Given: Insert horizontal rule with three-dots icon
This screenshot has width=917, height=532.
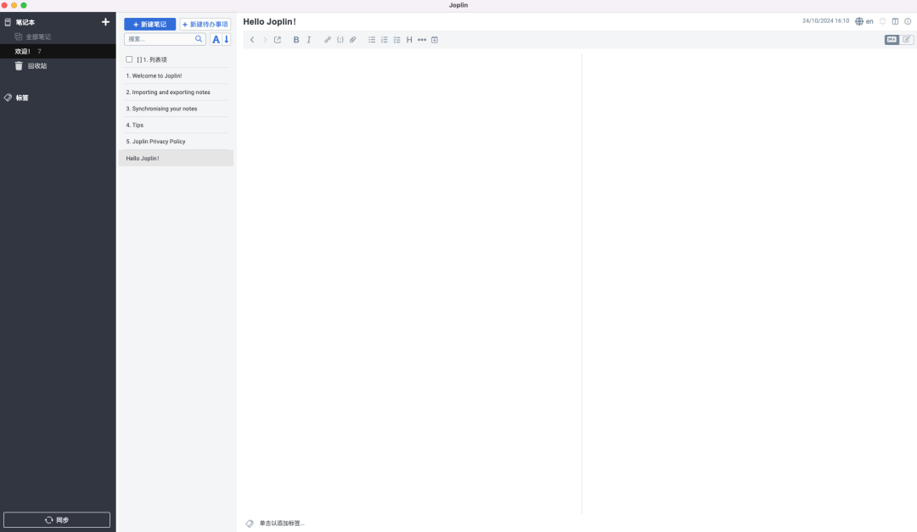Looking at the screenshot, I should [x=422, y=40].
